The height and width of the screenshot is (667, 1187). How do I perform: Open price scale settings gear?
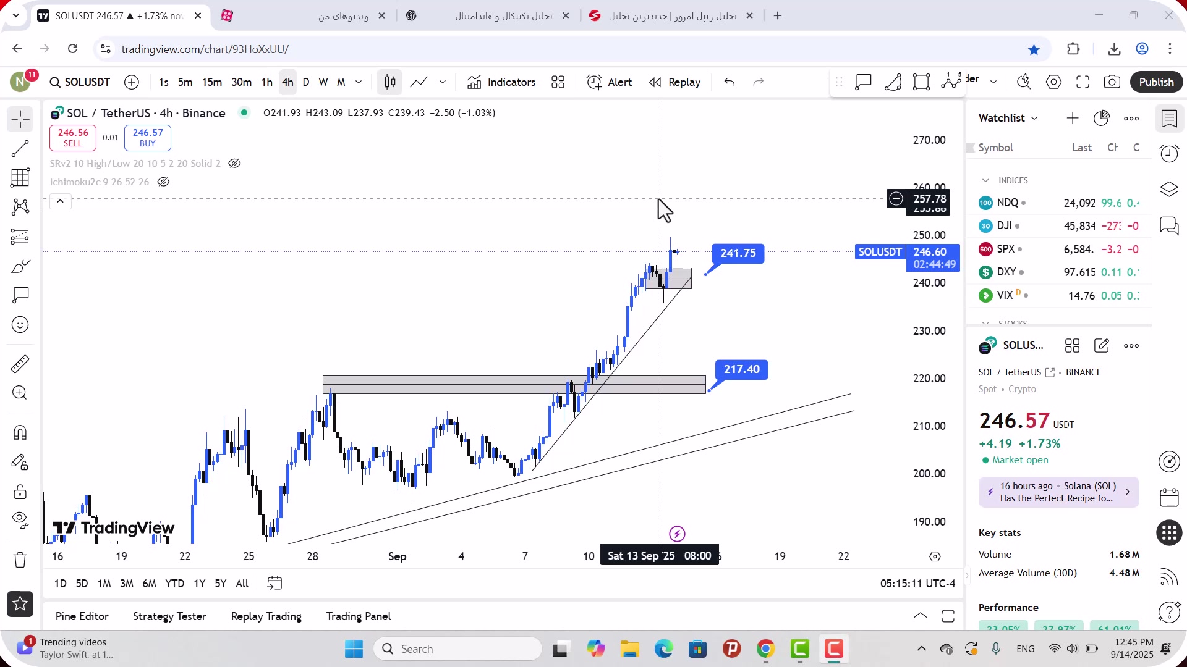(x=935, y=556)
